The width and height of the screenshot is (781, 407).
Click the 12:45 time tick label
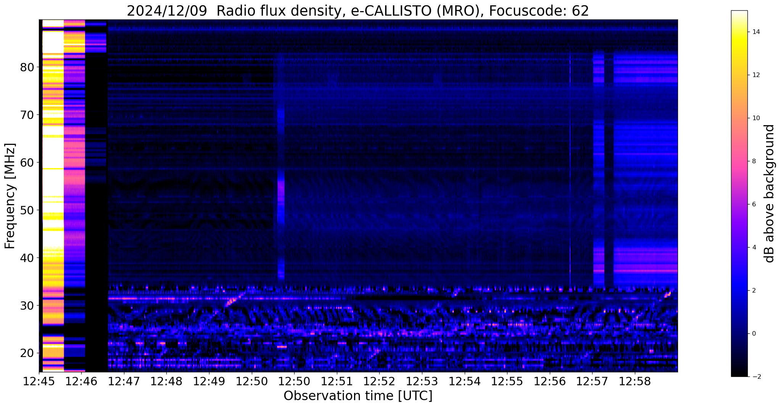click(x=39, y=381)
